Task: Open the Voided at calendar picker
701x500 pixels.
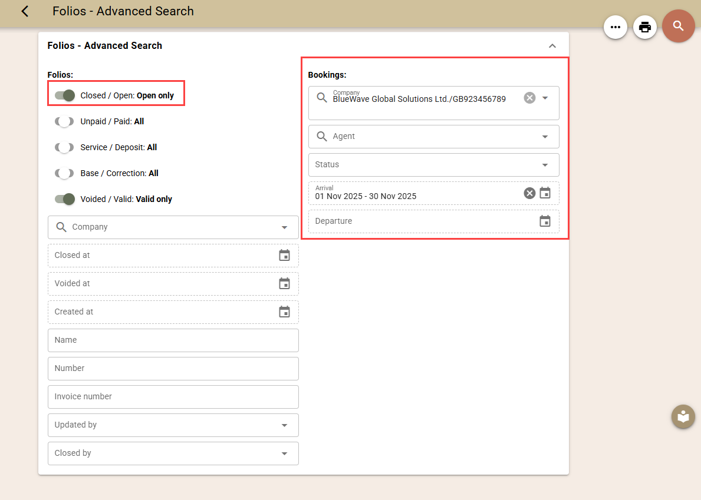Action: [x=284, y=283]
